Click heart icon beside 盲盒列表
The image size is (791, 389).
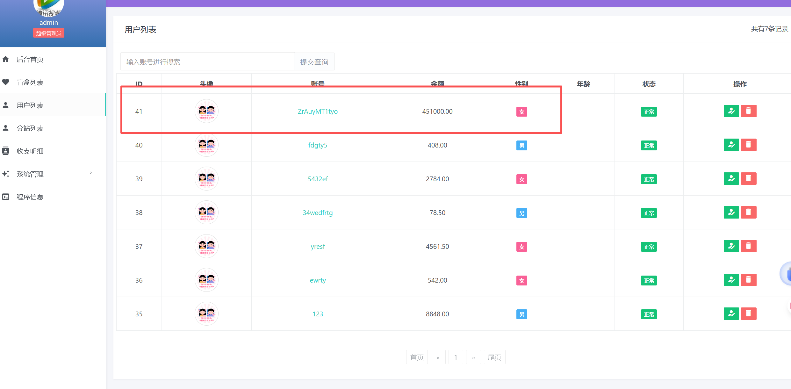click(x=6, y=82)
